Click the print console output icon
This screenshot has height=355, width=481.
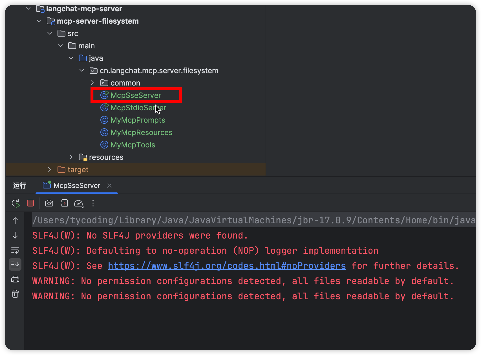pyautogui.click(x=15, y=279)
